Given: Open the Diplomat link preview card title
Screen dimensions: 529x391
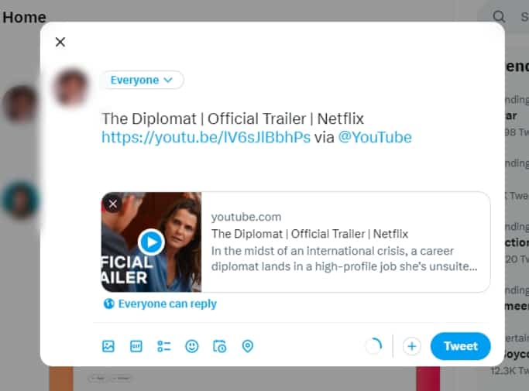Looking at the screenshot, I should (310, 234).
